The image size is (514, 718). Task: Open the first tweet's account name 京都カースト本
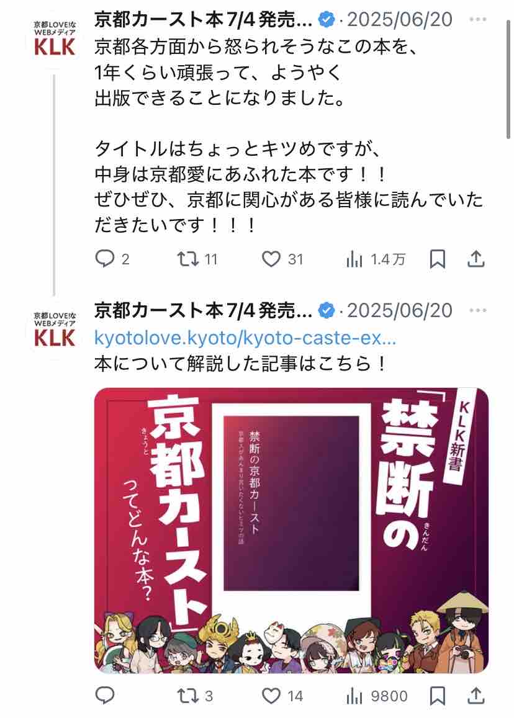[x=204, y=19]
